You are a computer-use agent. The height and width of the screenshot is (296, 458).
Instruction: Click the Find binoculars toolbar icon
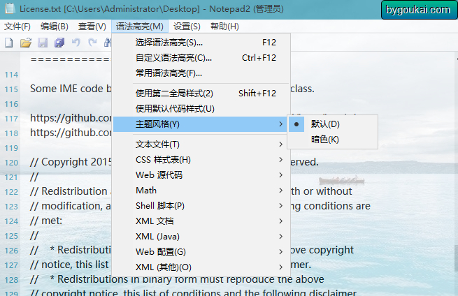(x=108, y=43)
